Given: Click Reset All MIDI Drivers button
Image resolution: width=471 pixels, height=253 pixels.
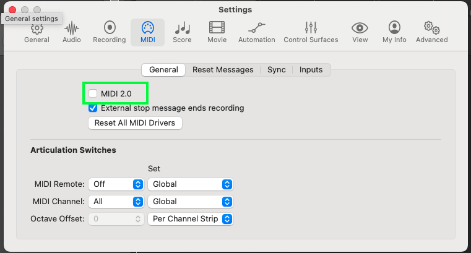Looking at the screenshot, I should [135, 123].
